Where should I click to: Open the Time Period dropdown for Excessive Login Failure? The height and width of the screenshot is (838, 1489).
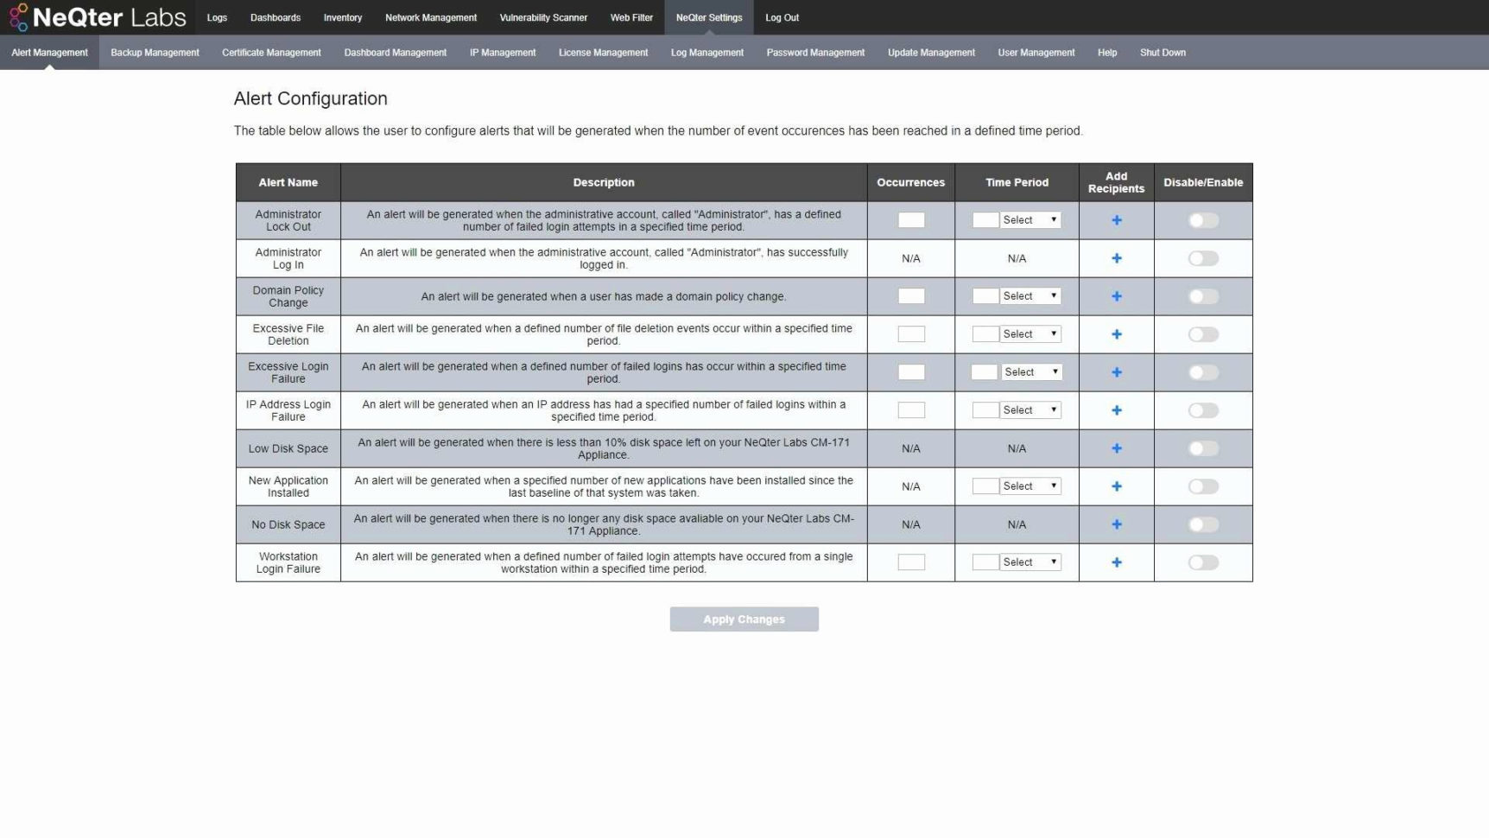point(1030,371)
